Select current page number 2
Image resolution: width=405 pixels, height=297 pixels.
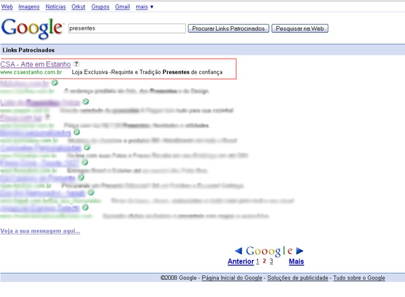265,261
